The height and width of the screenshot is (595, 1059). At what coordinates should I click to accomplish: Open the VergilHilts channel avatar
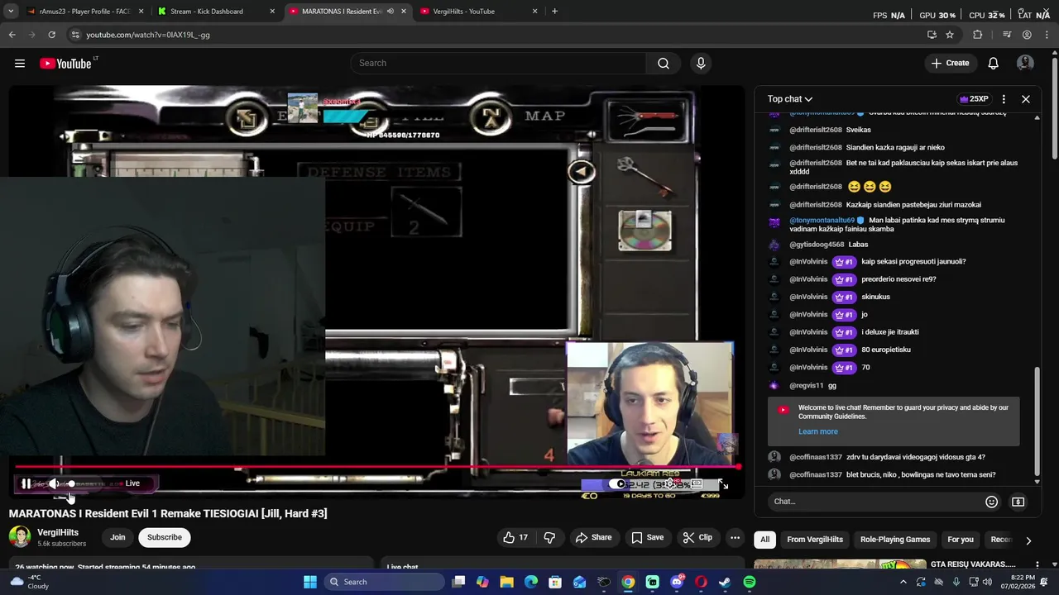20,537
